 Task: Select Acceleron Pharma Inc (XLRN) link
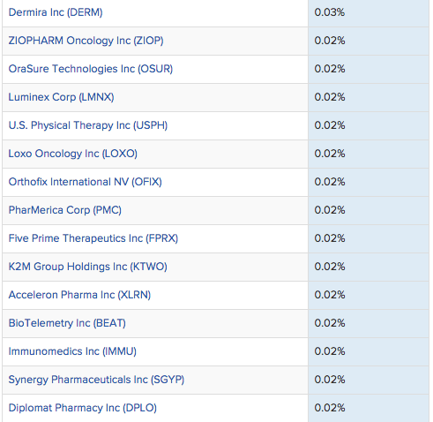(x=79, y=295)
